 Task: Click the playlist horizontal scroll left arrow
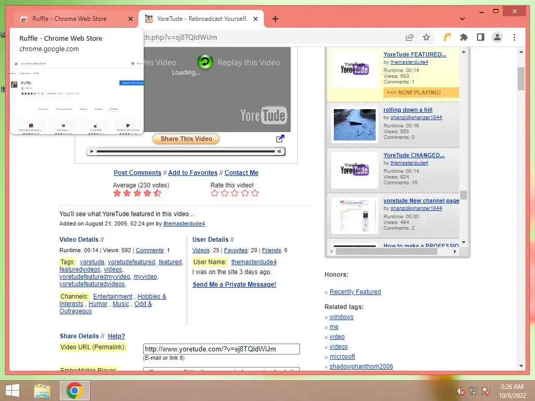pos(331,251)
